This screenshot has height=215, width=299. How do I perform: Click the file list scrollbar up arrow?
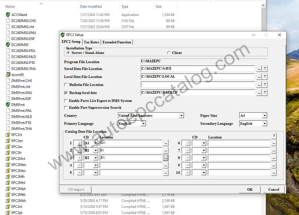[263, 5]
